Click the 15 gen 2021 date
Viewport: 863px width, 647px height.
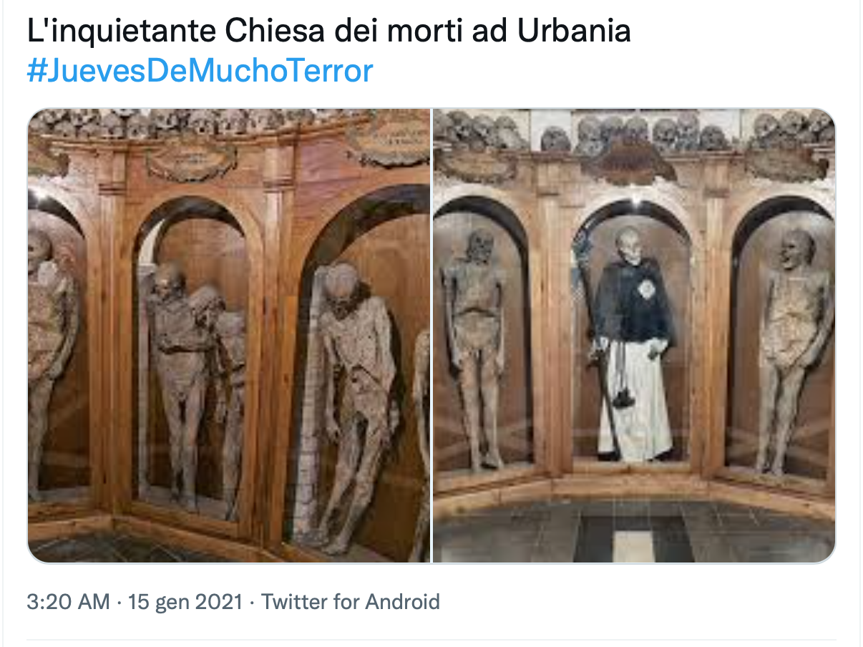pos(185,602)
